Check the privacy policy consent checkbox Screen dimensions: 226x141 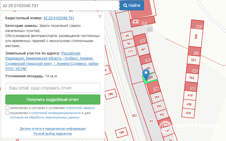[x=7, y=113]
